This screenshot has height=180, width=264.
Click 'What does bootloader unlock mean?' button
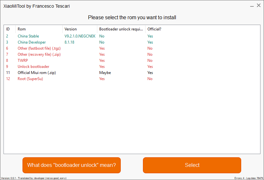(x=71, y=165)
